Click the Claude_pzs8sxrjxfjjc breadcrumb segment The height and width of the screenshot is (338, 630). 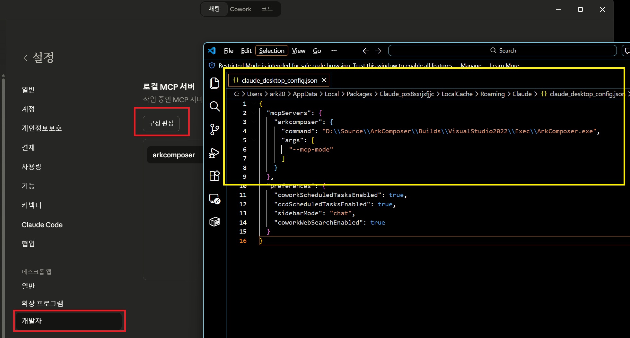(407, 94)
